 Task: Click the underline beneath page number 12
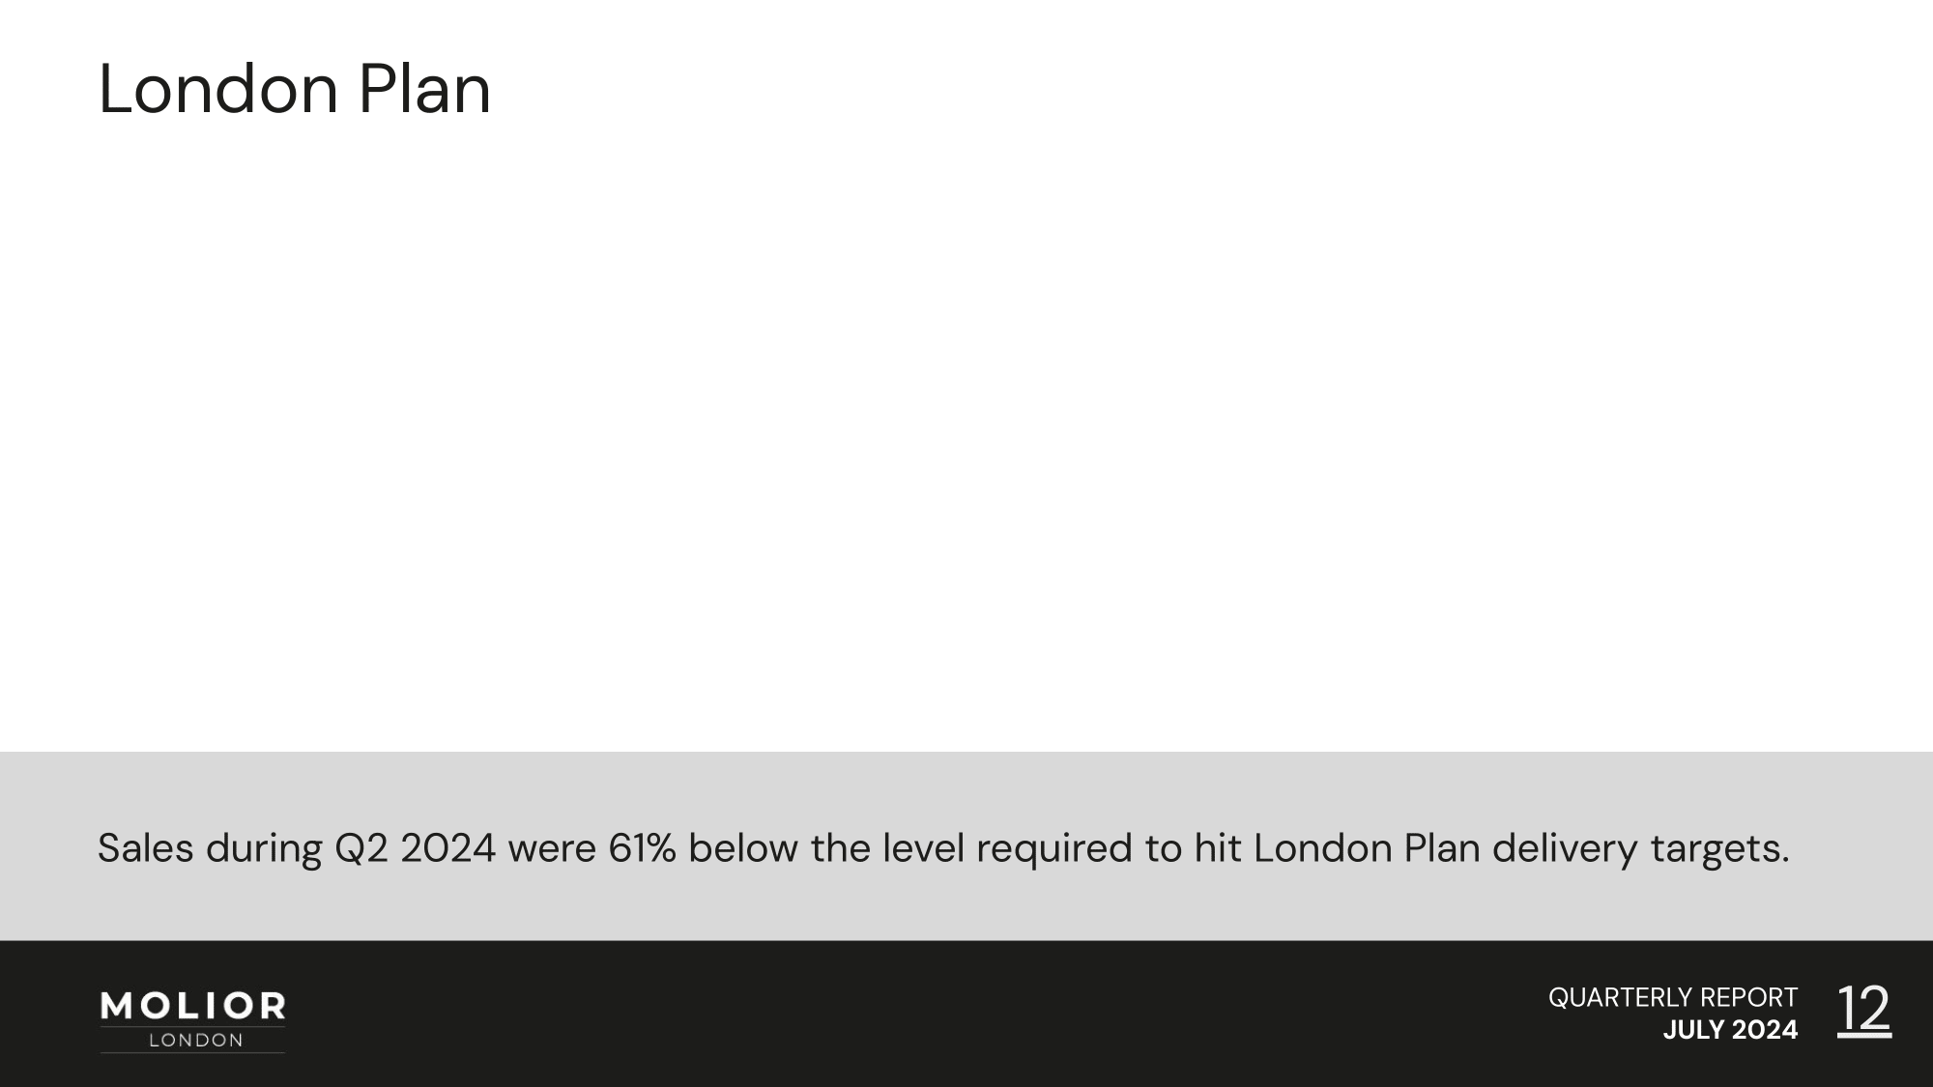click(1864, 1036)
